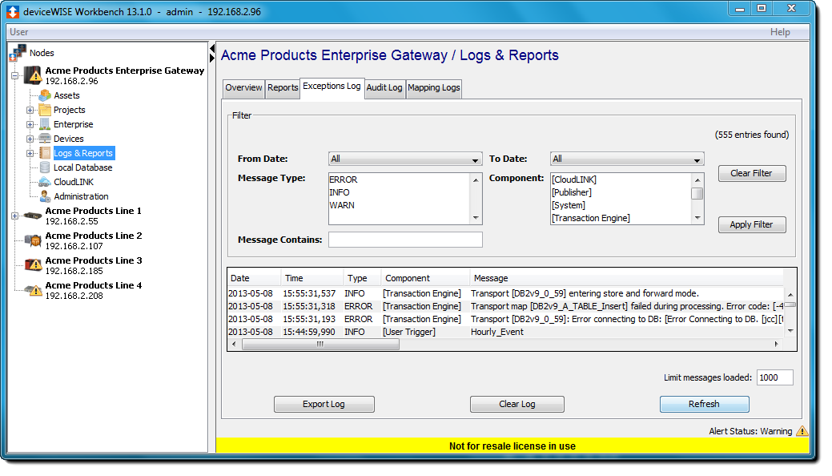This screenshot has height=476, width=832.
Task: Select [Transaction Engine] in the Component list
Action: 621,218
